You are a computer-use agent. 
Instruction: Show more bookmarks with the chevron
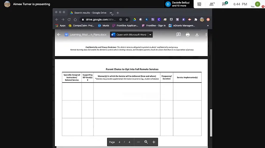click(208, 26)
